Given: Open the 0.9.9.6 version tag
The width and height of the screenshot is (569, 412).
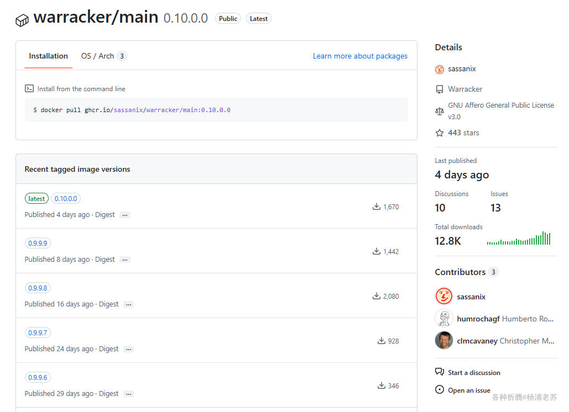Looking at the screenshot, I should pos(38,378).
